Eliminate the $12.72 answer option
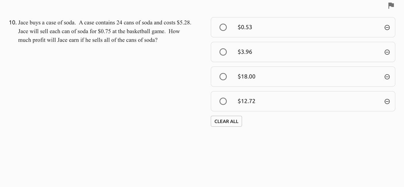This screenshot has height=187, width=404. pyautogui.click(x=387, y=102)
